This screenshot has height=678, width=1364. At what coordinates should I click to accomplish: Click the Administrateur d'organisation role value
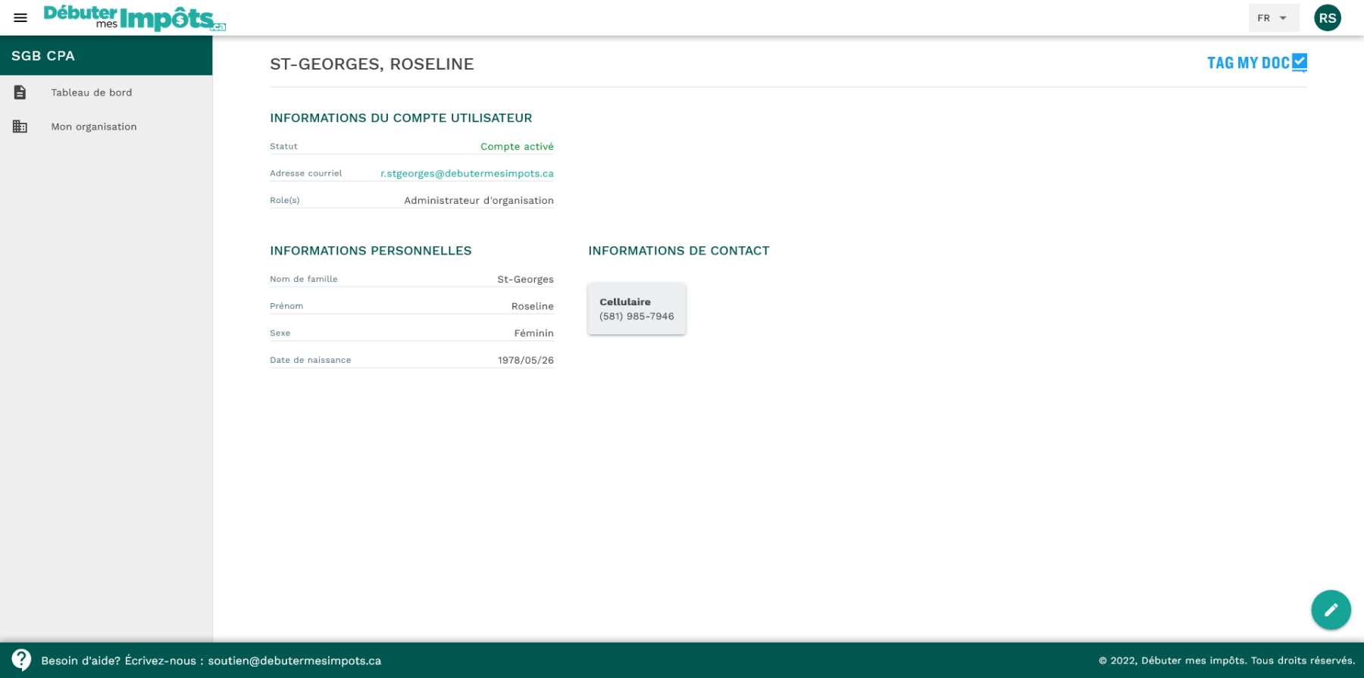(479, 200)
